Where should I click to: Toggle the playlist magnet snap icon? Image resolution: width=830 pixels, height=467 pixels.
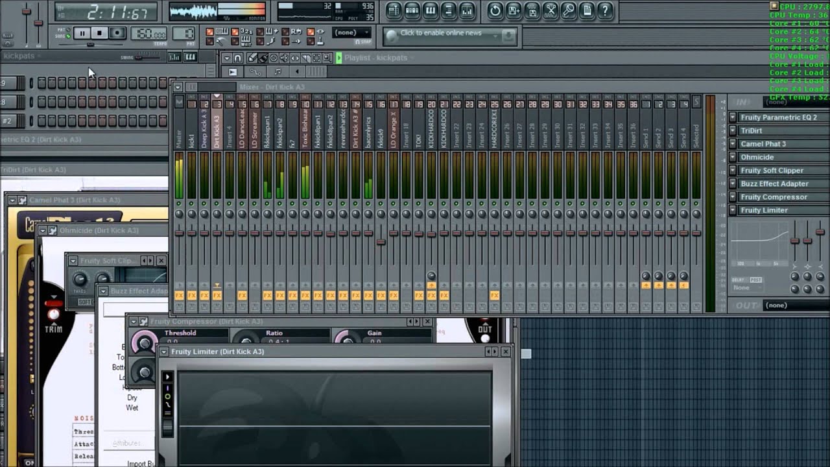pos(237,58)
